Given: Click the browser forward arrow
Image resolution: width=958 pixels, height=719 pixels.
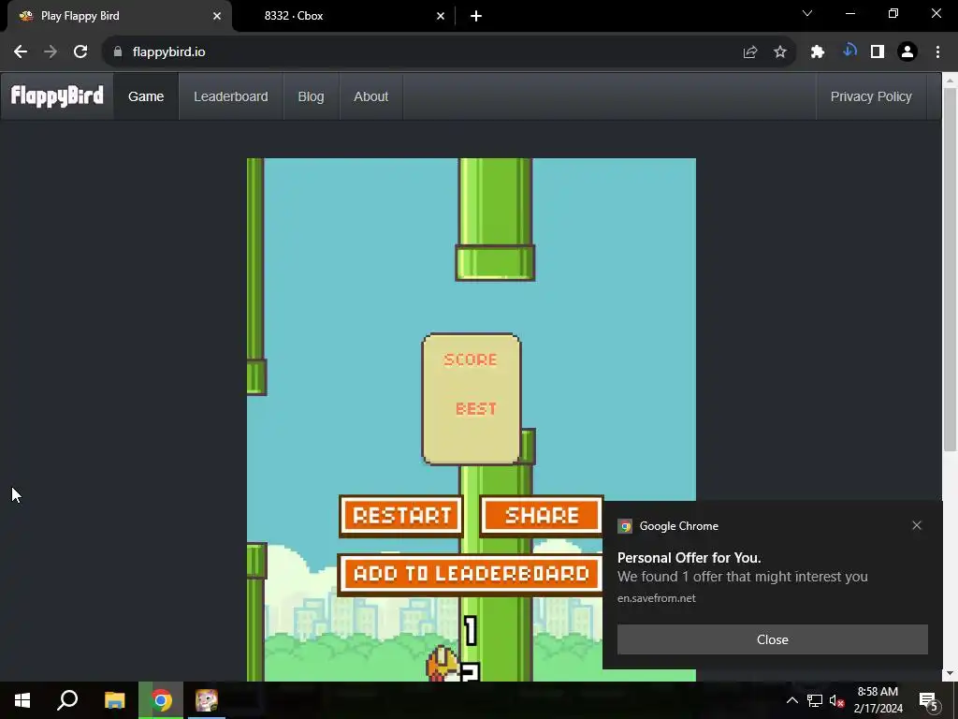Looking at the screenshot, I should click(x=51, y=52).
